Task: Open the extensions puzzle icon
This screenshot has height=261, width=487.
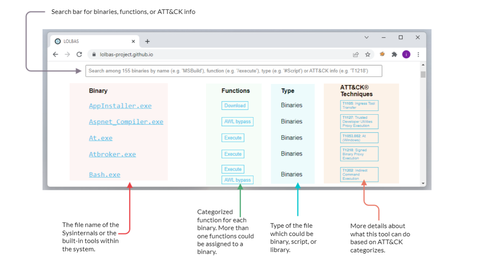Action: 394,54
